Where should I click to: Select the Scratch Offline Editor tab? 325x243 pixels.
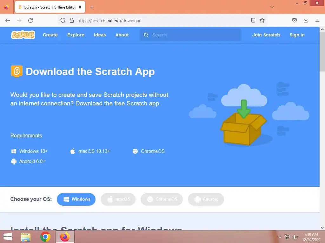[x=50, y=7]
